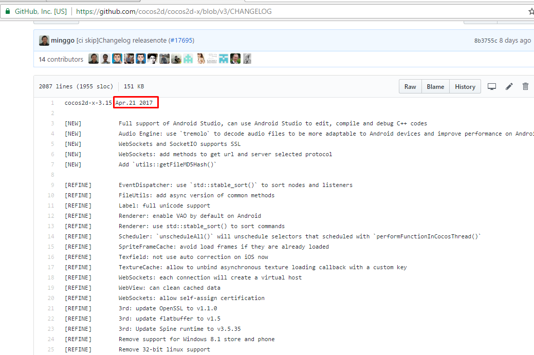Screen dimensions: 534x355
Task: Select line number 14 in the gutter
Action: (x=50, y=236)
